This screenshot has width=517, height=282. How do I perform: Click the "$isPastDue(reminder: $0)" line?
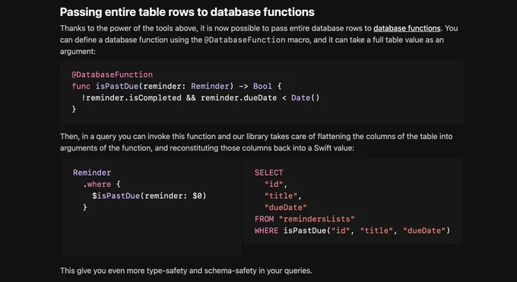point(149,195)
